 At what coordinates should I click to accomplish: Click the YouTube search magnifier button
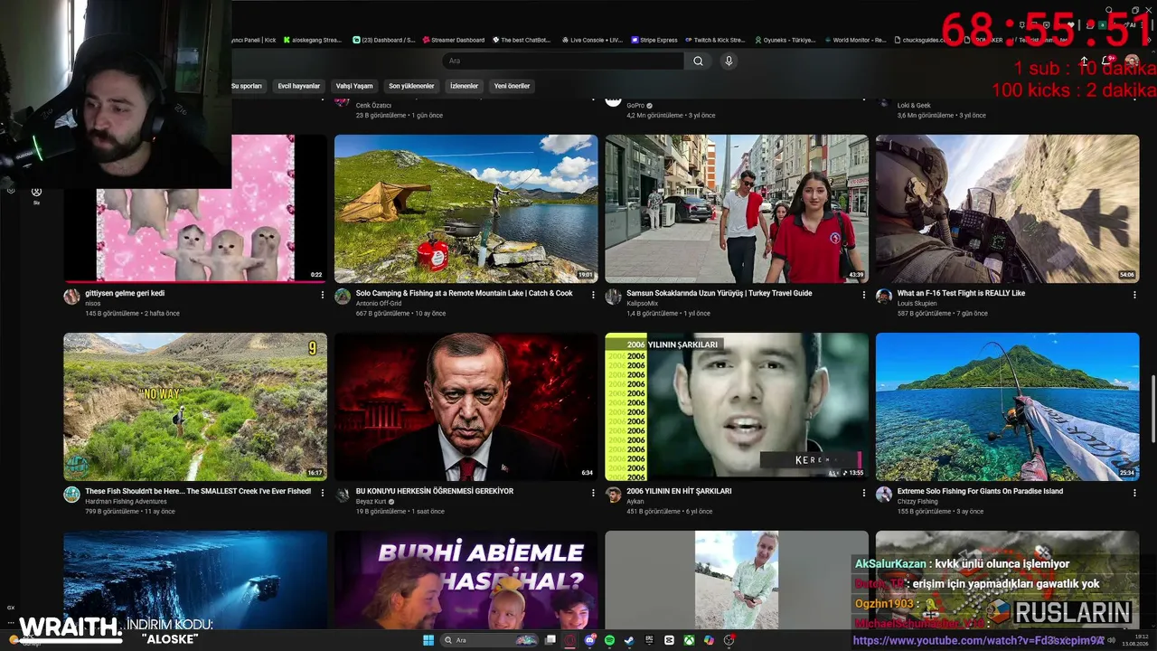pos(698,61)
